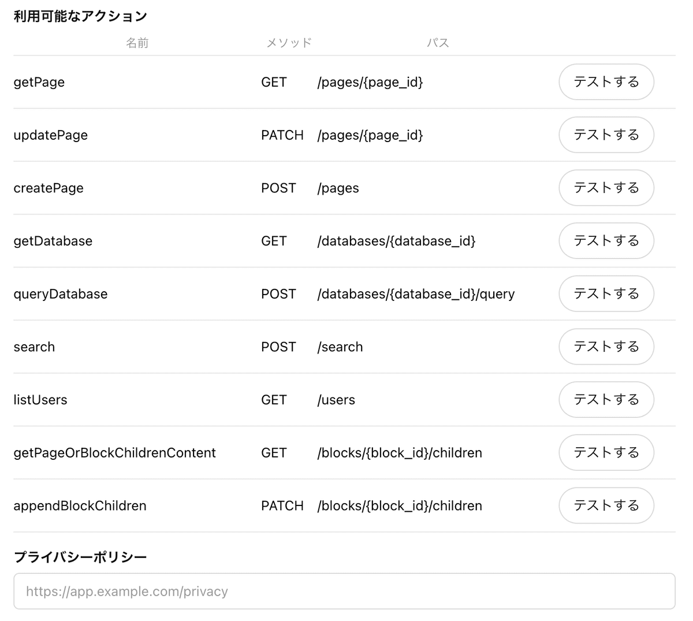Click テストする for queryDatabase
This screenshot has height=621, width=693.
[x=606, y=293]
